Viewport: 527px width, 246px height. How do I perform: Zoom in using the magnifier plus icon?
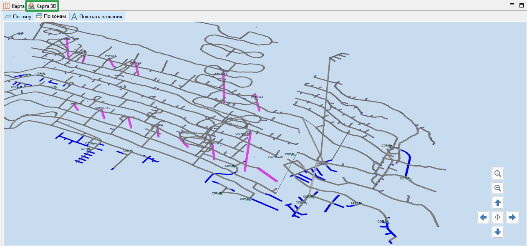click(497, 174)
